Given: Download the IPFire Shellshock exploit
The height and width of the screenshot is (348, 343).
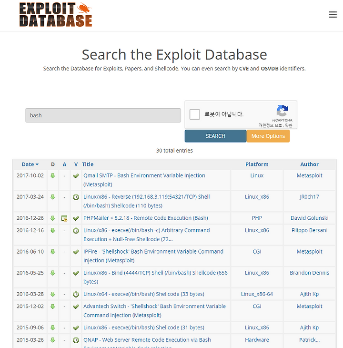Looking at the screenshot, I should 52,252.
